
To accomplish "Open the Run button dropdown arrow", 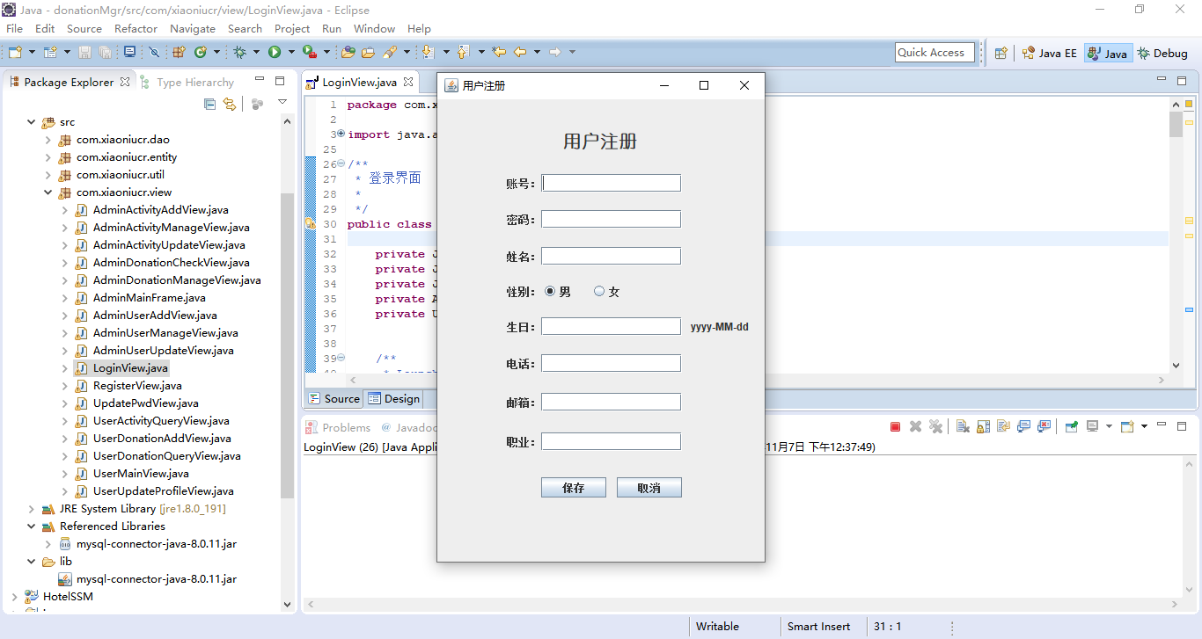I will point(291,52).
